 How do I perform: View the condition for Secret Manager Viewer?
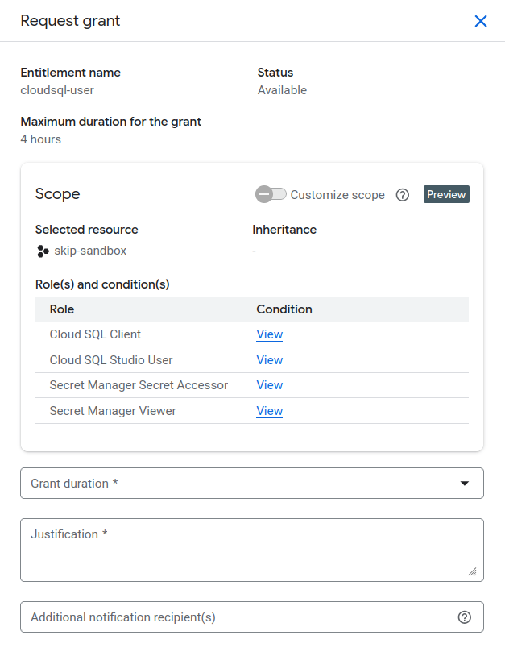point(269,411)
